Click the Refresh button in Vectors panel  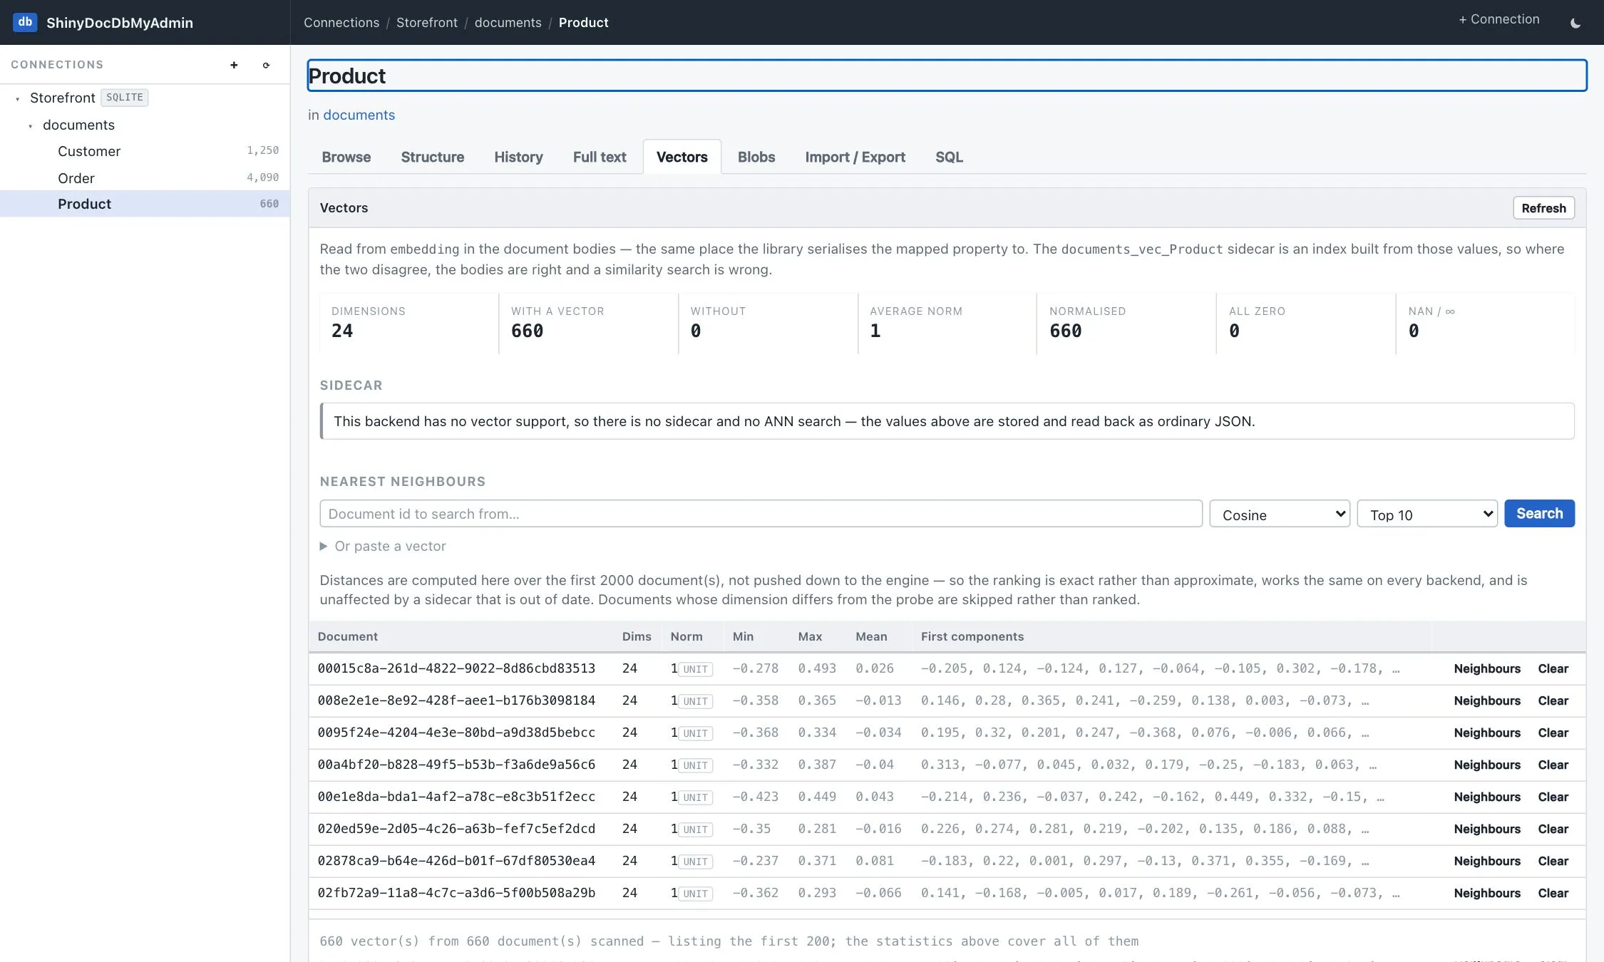1543,208
